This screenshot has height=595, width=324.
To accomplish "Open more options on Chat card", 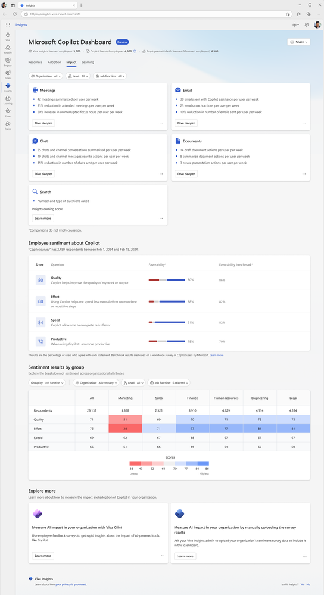I will pyautogui.click(x=161, y=174).
